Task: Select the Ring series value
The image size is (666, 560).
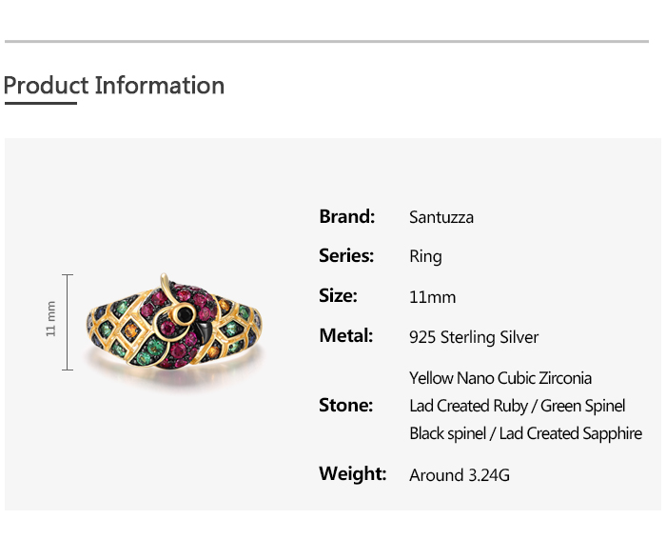Action: click(x=425, y=257)
